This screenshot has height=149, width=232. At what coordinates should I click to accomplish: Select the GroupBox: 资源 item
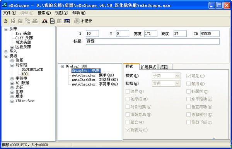point(86,71)
